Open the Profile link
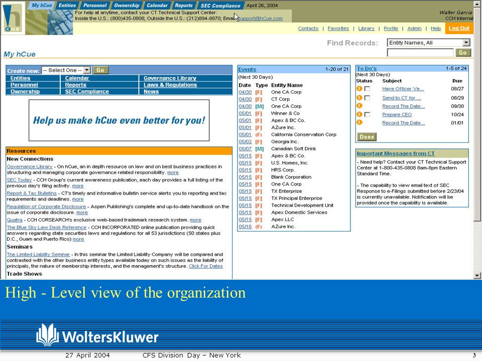The height and width of the screenshot is (361, 482). click(391, 28)
